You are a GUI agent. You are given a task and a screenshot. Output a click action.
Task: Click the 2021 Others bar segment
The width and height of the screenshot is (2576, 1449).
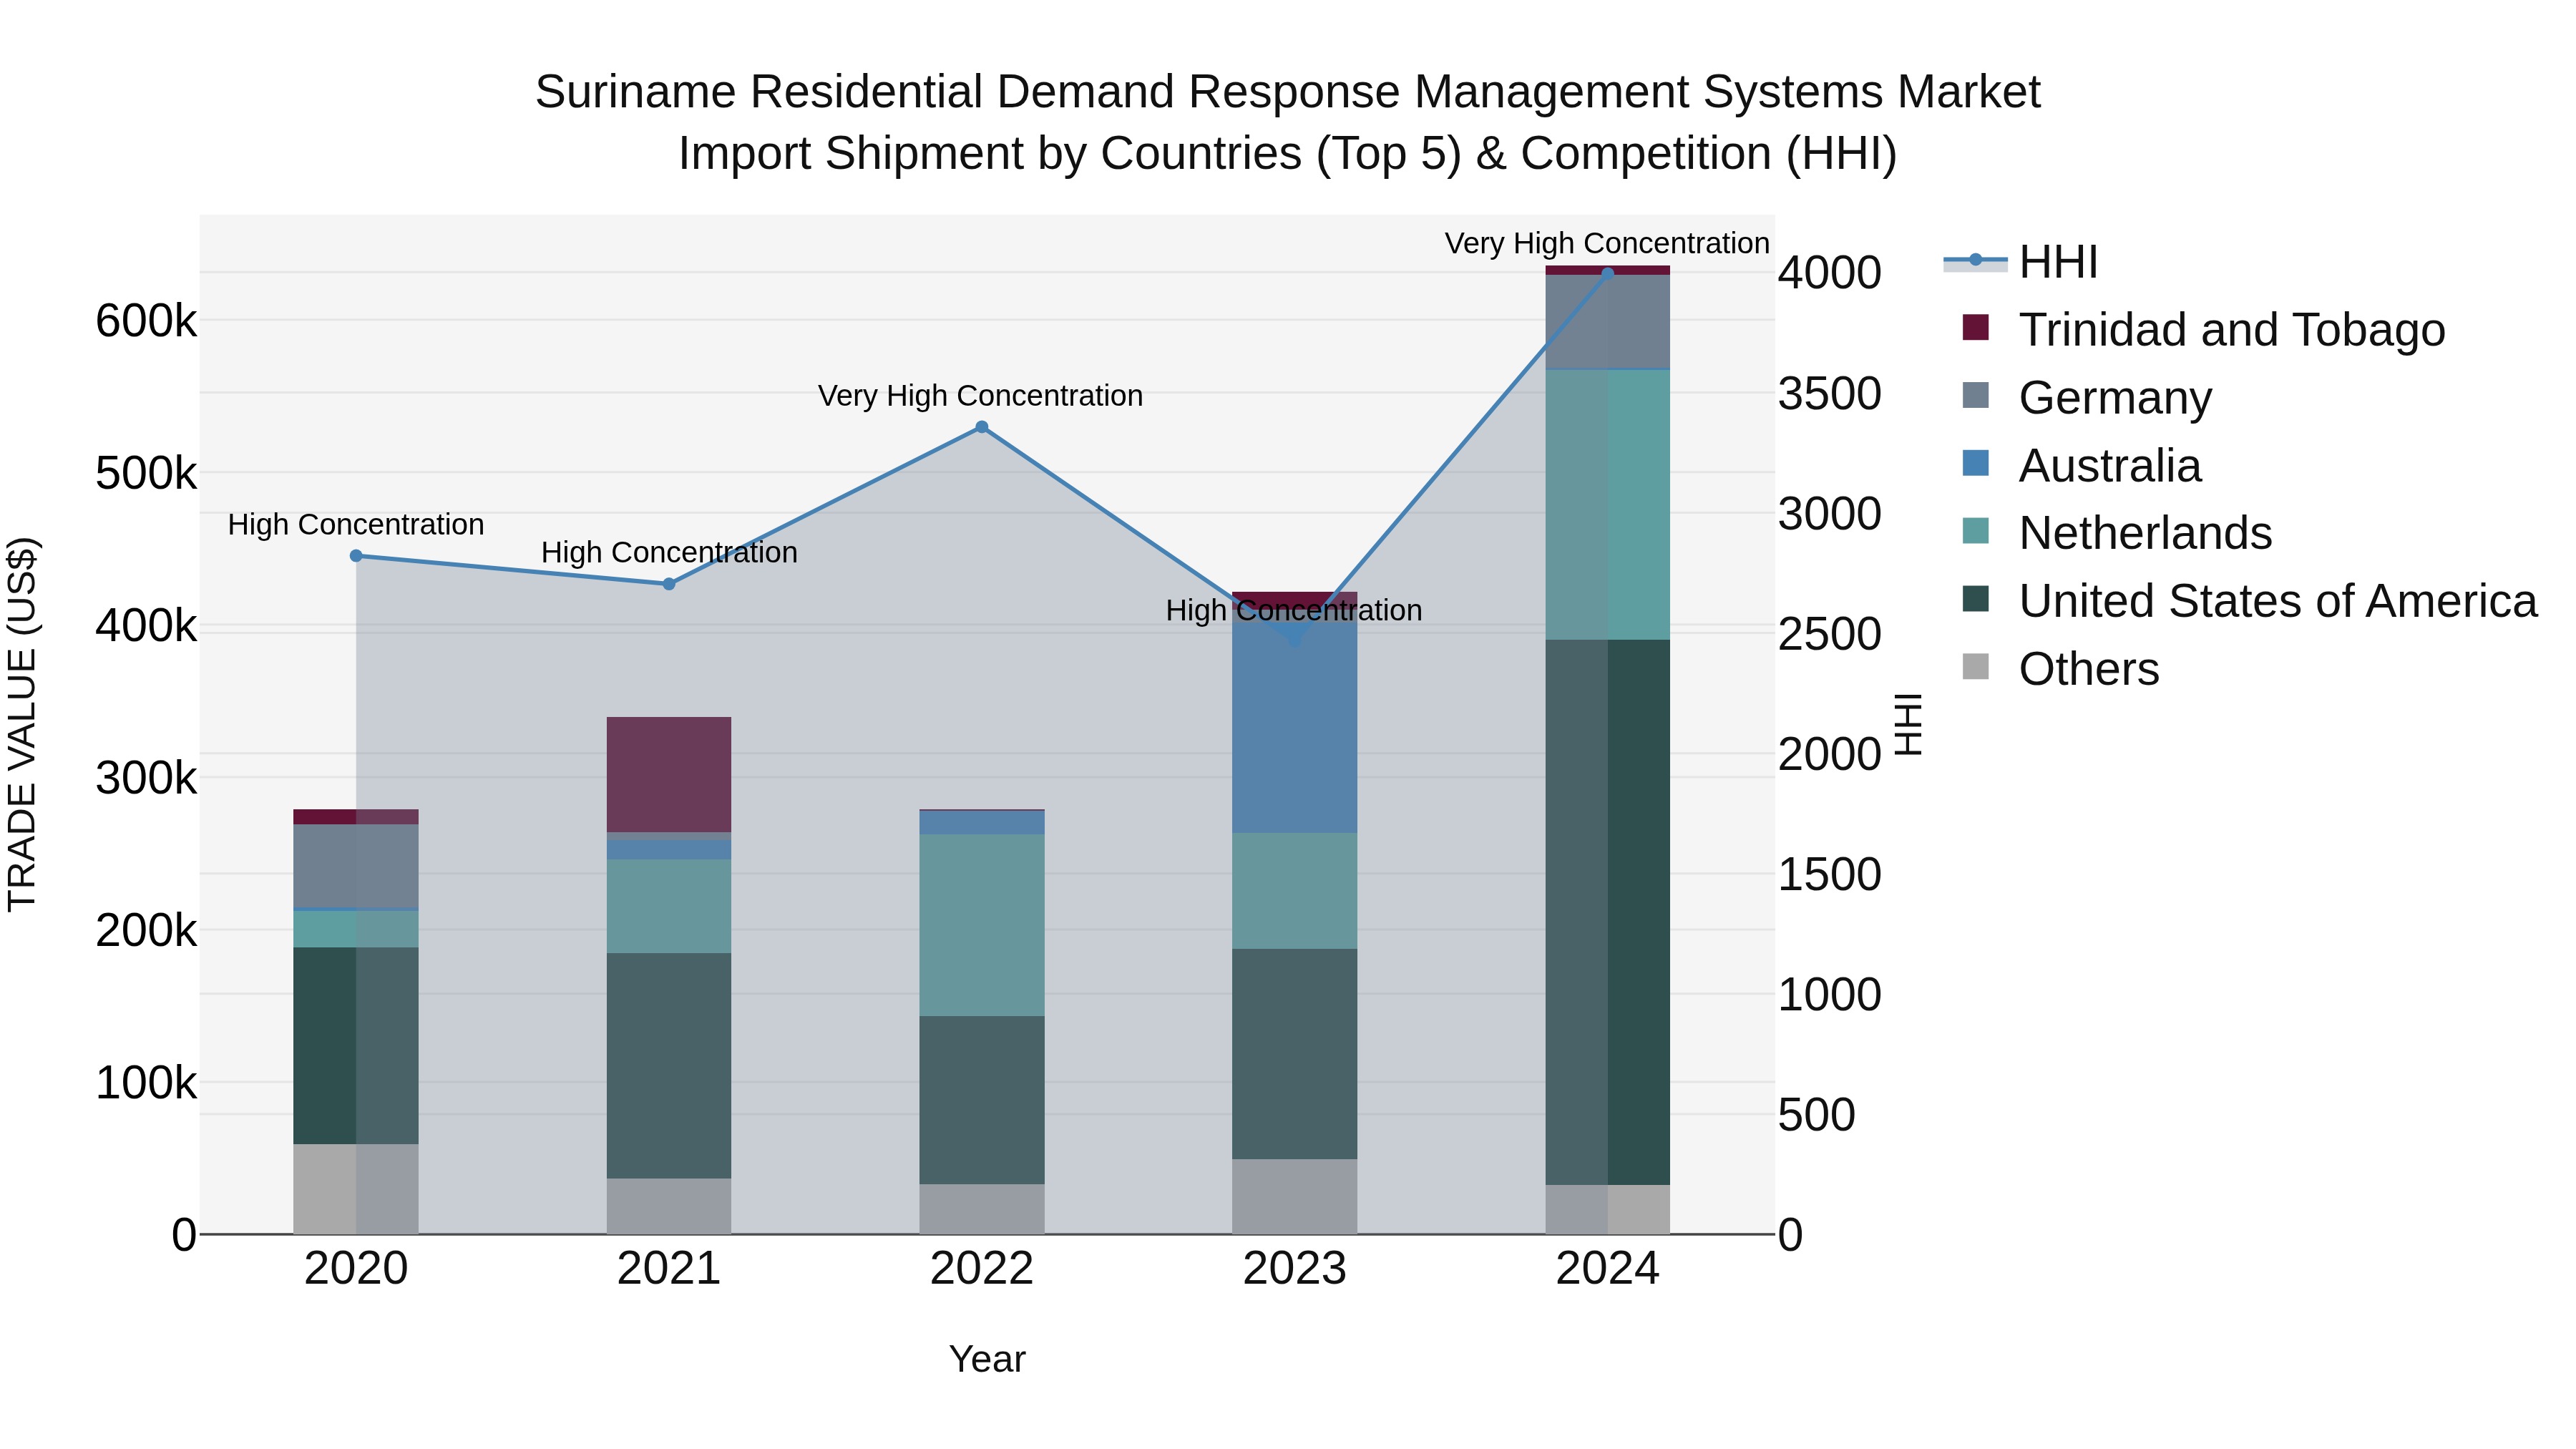(669, 1206)
